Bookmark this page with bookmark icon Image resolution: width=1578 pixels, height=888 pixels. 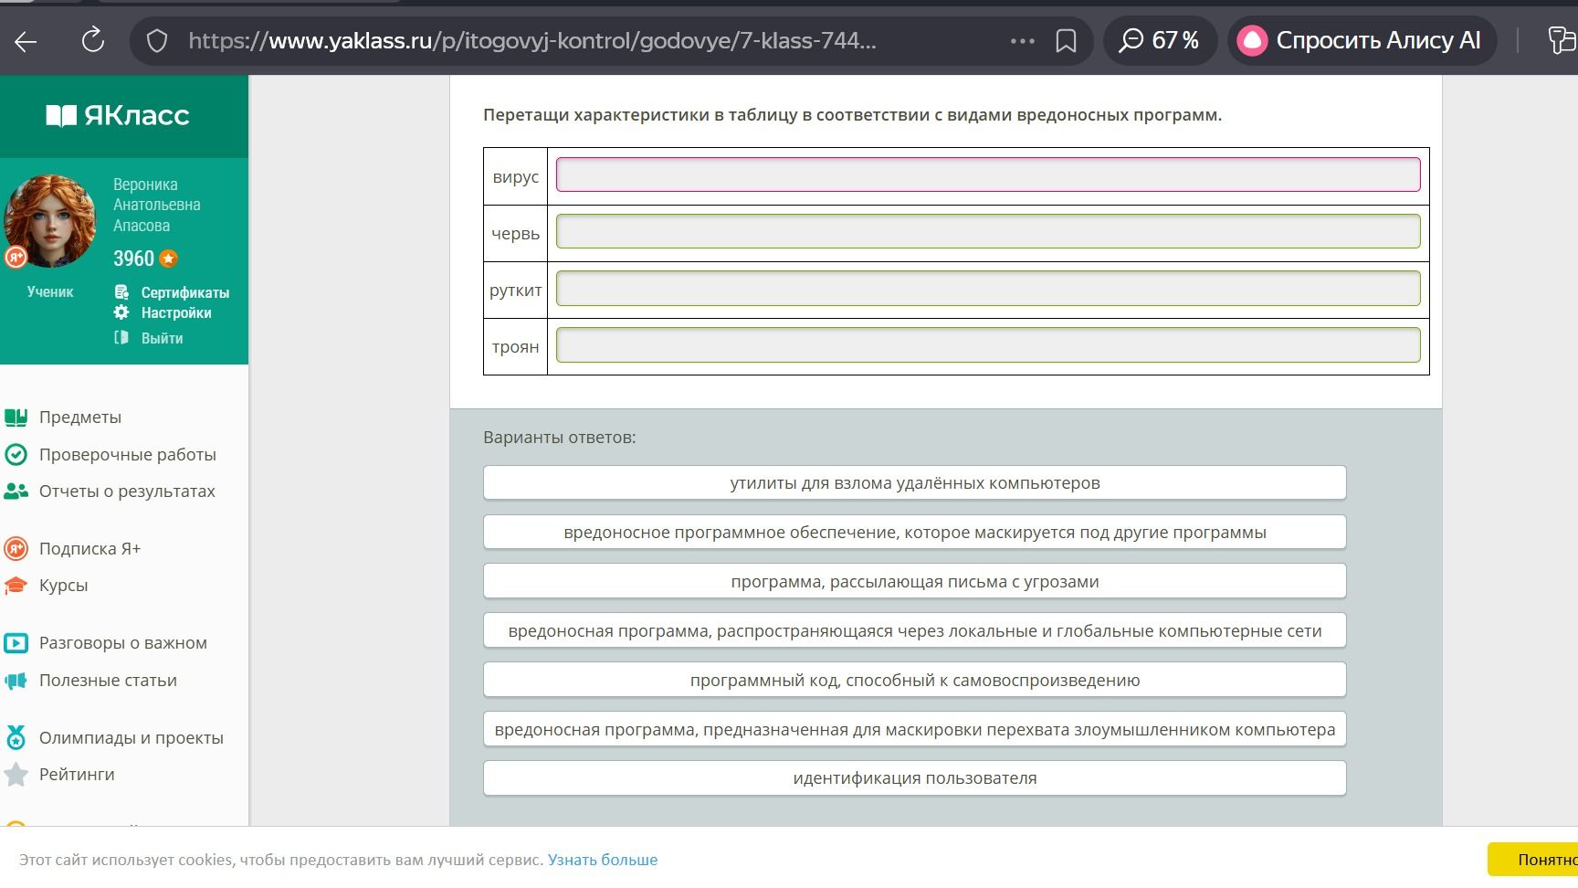click(x=1066, y=41)
